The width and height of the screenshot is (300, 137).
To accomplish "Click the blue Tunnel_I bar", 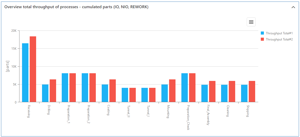I will (144, 95).
